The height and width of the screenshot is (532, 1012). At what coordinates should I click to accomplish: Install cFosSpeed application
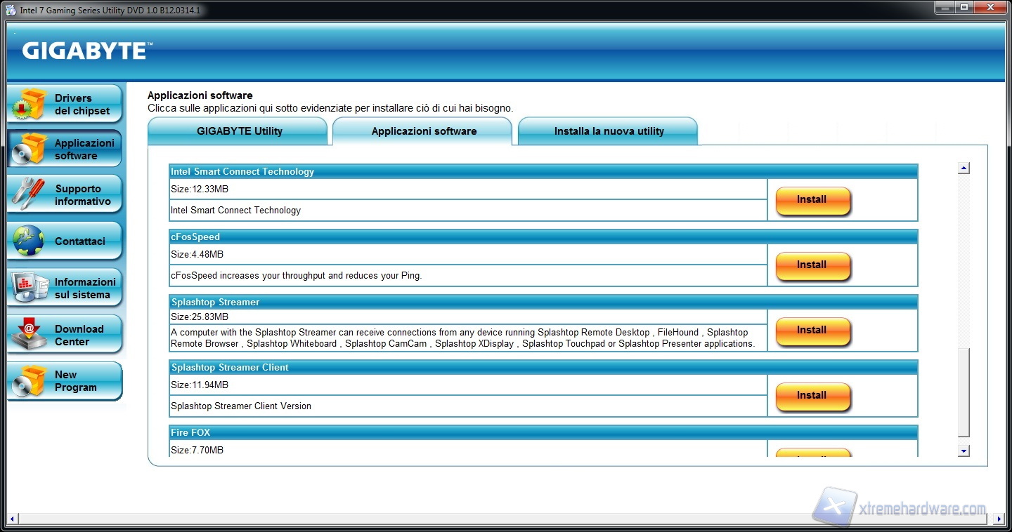tap(812, 265)
